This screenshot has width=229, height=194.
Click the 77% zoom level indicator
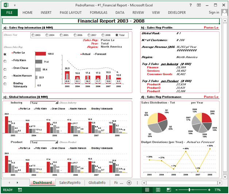[x=218, y=190]
